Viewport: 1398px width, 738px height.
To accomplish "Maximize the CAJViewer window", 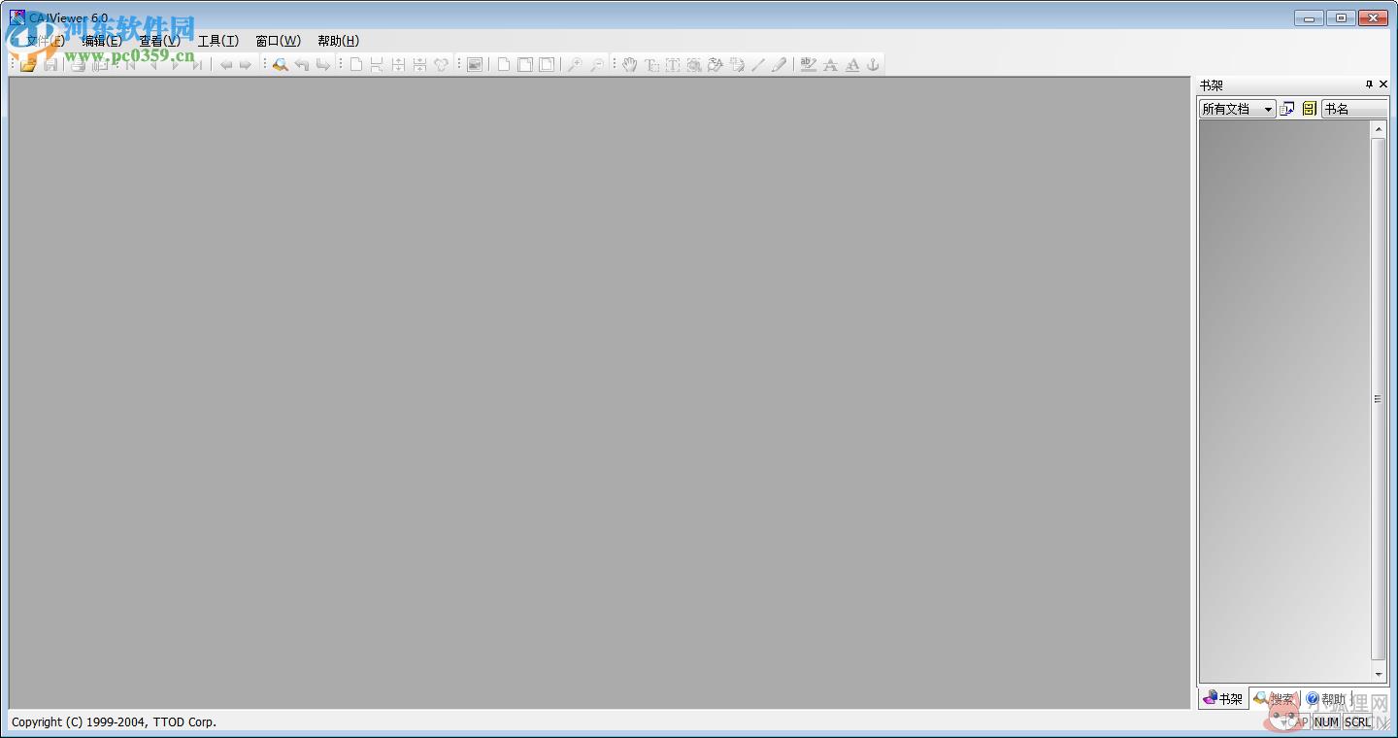I will click(x=1341, y=17).
